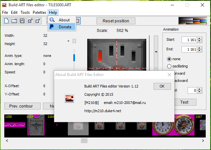
Task: Decrease the animation End value
Action: 199,51
